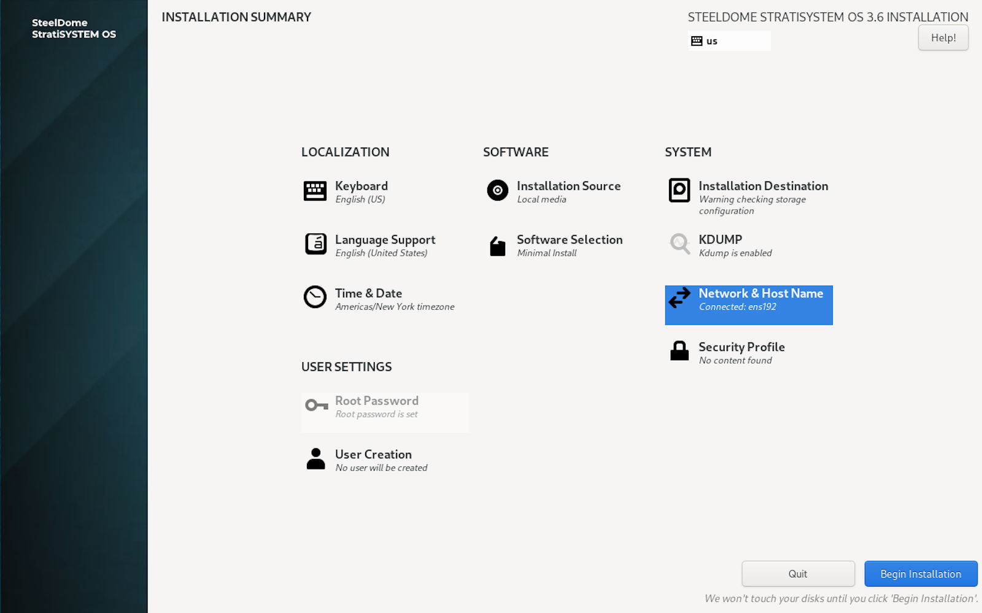This screenshot has height=613, width=982.
Task: Click the Time & Date title text
Action: pos(368,294)
